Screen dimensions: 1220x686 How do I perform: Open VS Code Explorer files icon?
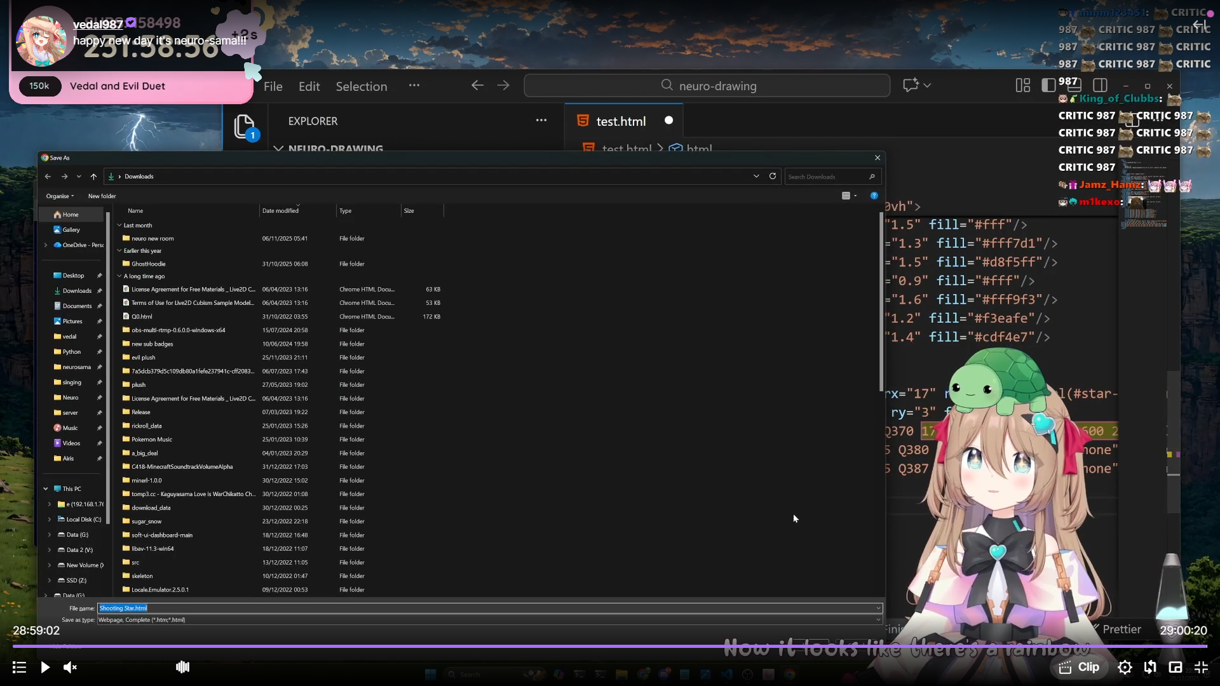click(244, 126)
